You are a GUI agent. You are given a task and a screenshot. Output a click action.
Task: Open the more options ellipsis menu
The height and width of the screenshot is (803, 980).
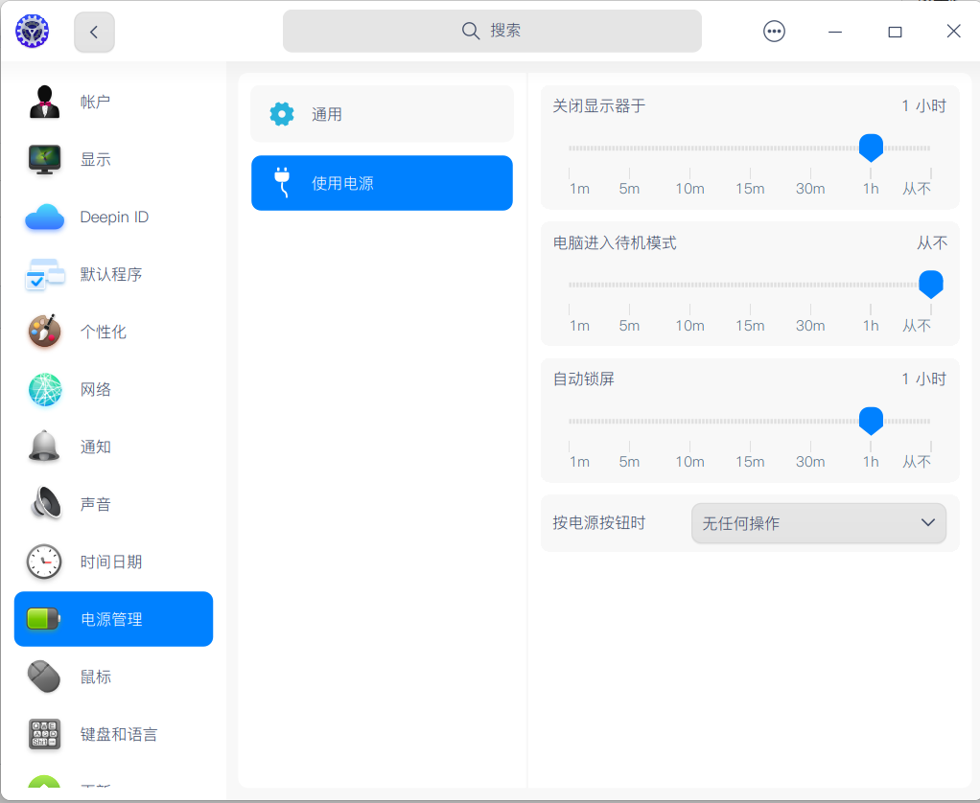[x=773, y=31]
